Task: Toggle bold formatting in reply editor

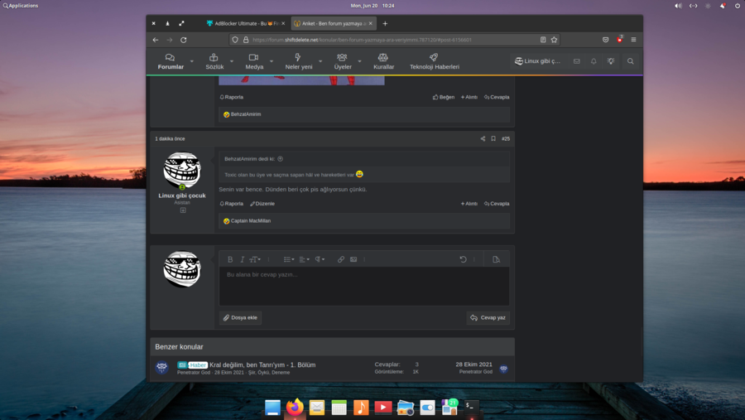Action: 230,259
